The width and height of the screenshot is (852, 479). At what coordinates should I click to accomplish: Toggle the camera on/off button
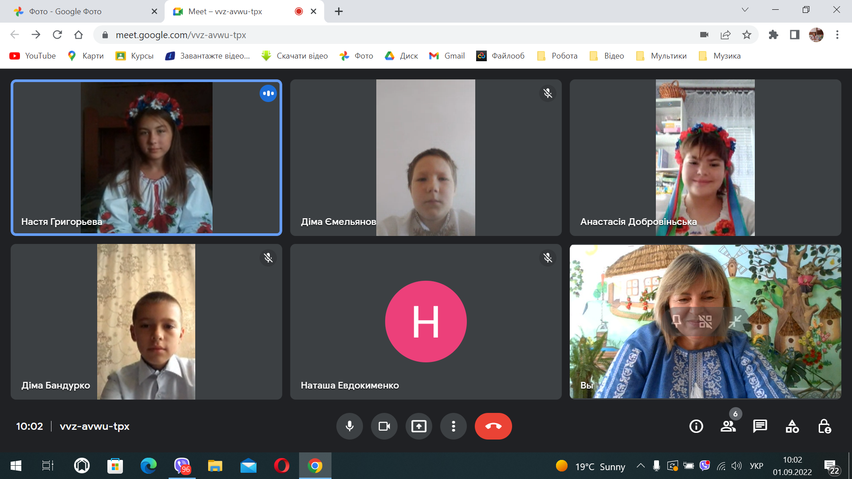384,426
